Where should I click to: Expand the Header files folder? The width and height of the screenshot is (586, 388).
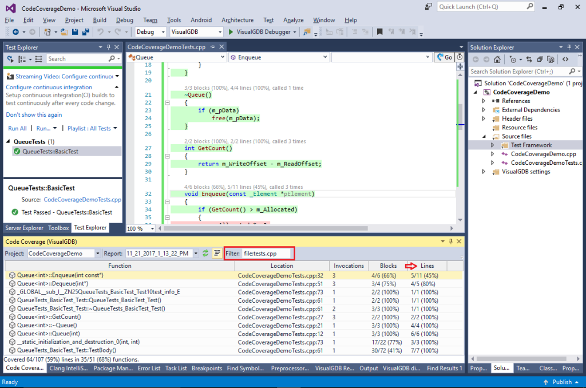click(484, 118)
